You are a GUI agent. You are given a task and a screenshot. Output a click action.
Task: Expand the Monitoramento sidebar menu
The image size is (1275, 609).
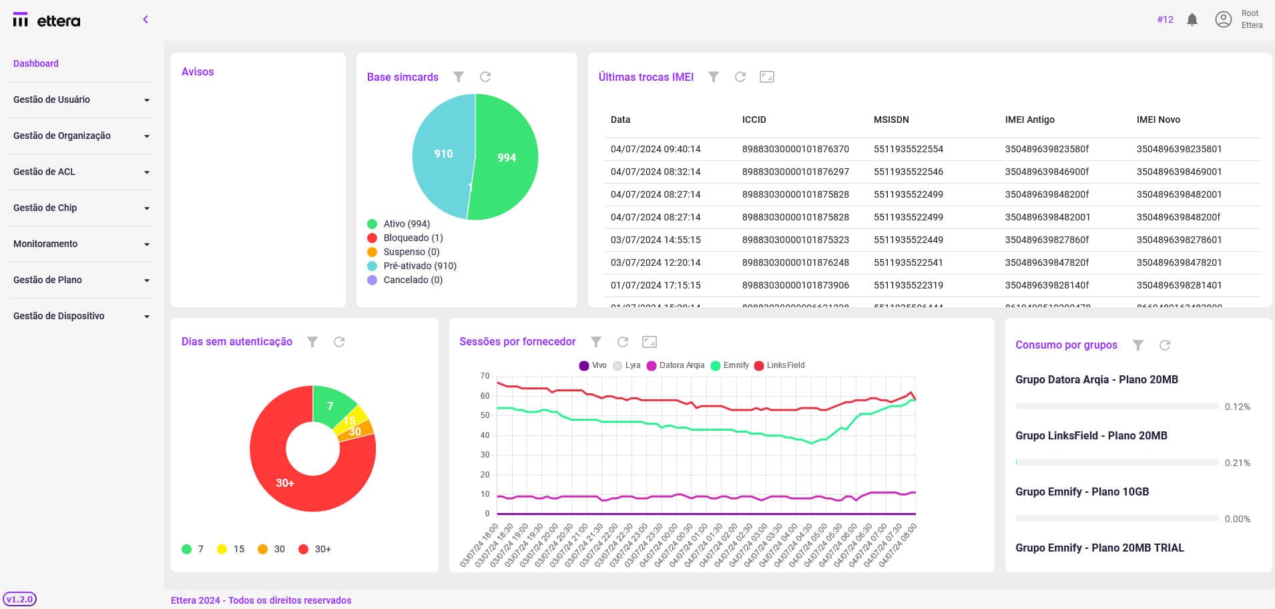point(80,244)
